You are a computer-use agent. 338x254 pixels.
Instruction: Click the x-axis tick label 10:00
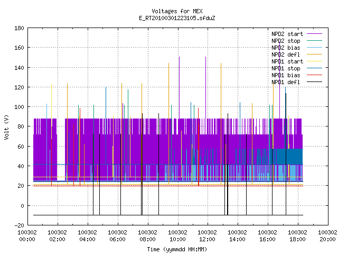pos(177,239)
